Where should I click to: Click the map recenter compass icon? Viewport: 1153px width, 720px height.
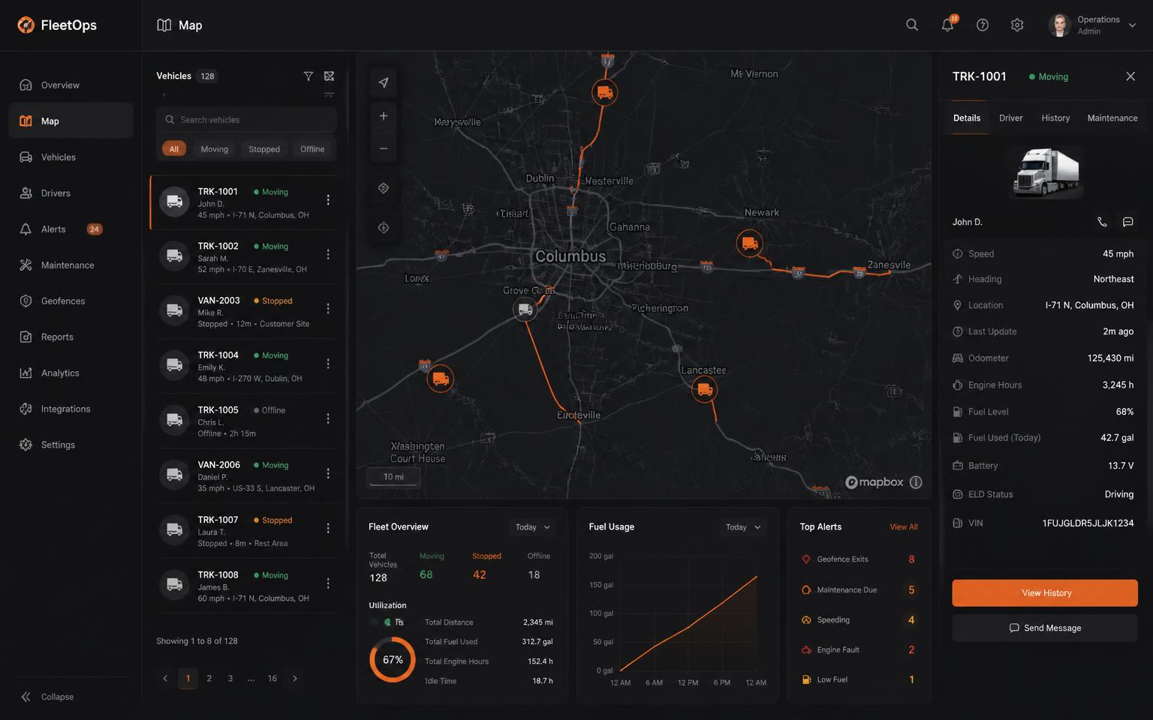tap(384, 227)
